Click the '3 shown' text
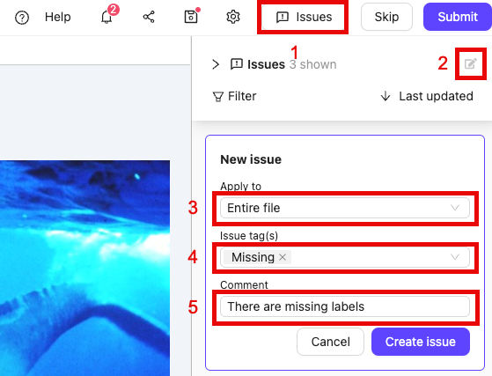This screenshot has width=492, height=376. point(312,64)
